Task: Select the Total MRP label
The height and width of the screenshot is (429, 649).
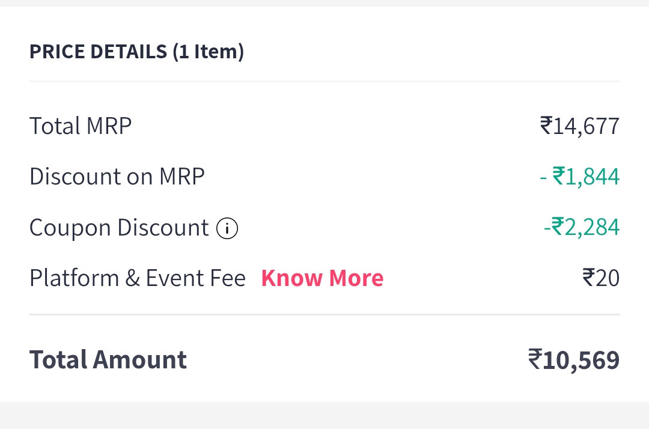Action: [81, 126]
